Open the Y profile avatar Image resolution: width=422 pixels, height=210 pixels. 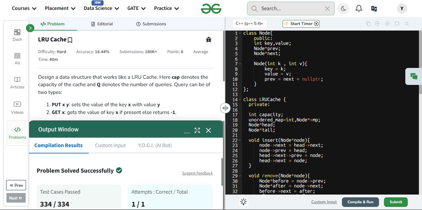tap(402, 8)
